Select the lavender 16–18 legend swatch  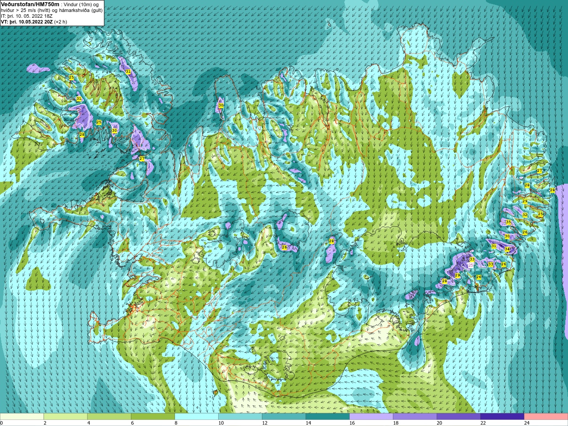coord(371,417)
